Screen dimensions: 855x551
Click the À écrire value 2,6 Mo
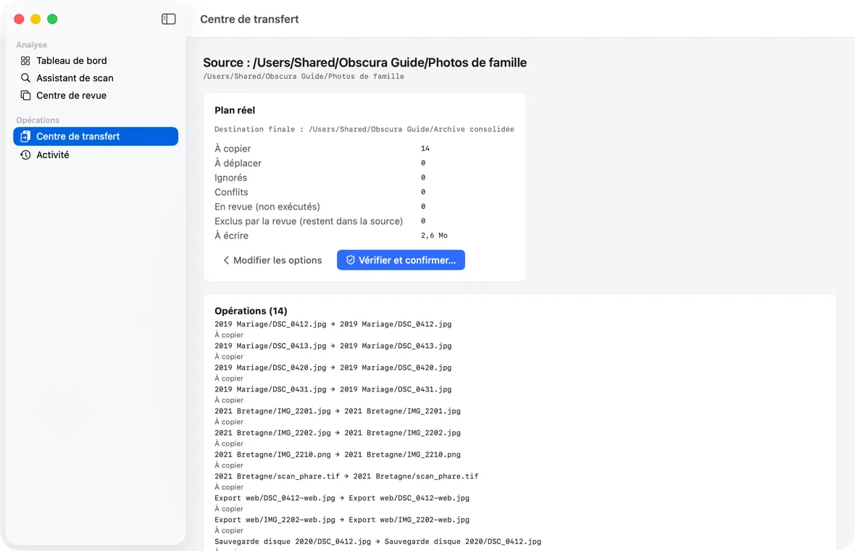(x=434, y=236)
